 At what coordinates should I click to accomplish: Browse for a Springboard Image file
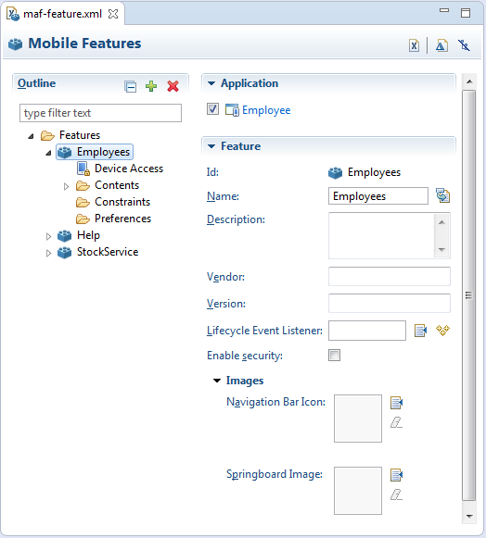tap(396, 475)
